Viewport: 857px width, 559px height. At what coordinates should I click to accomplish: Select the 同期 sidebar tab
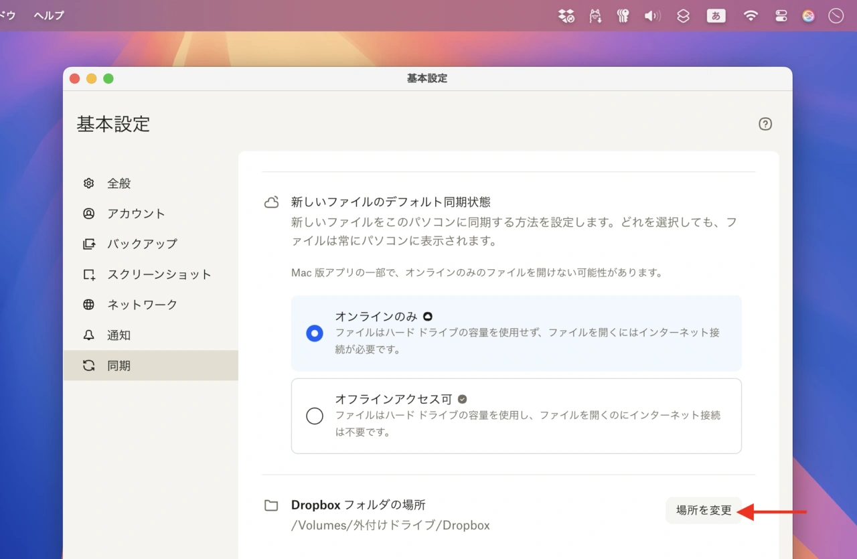click(119, 366)
